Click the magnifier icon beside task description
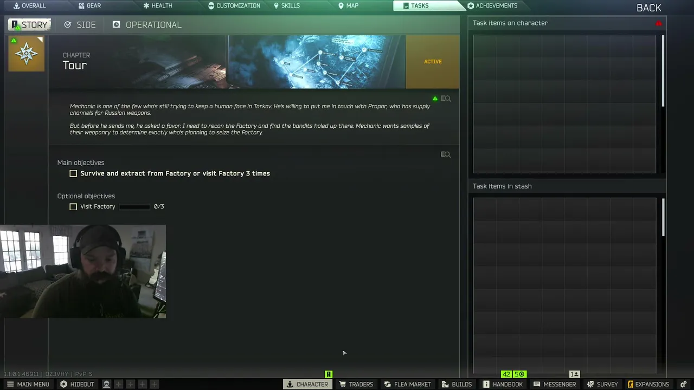Image resolution: width=694 pixels, height=390 pixels. point(446,99)
